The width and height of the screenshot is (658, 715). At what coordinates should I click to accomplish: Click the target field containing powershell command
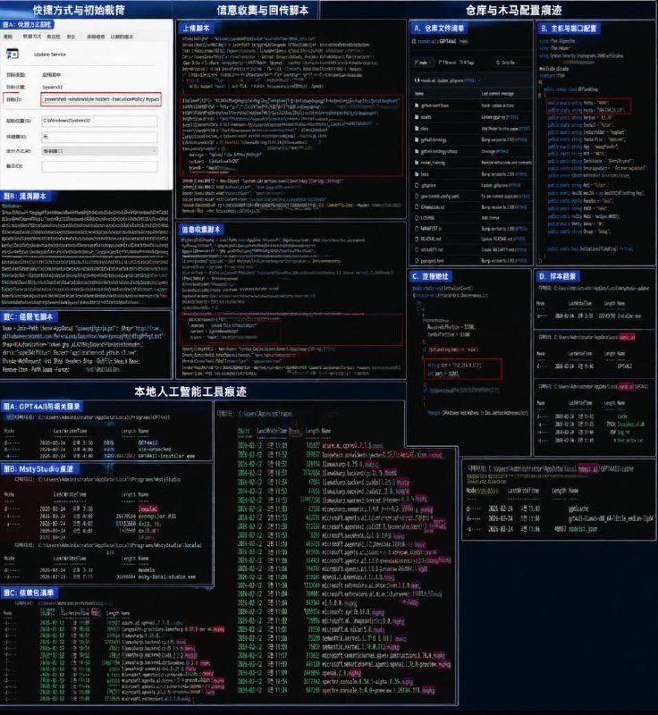click(x=101, y=99)
